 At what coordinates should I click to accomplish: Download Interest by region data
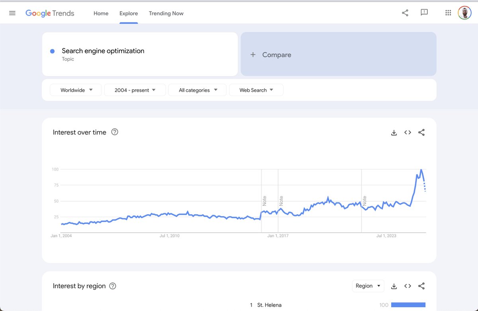click(394, 286)
